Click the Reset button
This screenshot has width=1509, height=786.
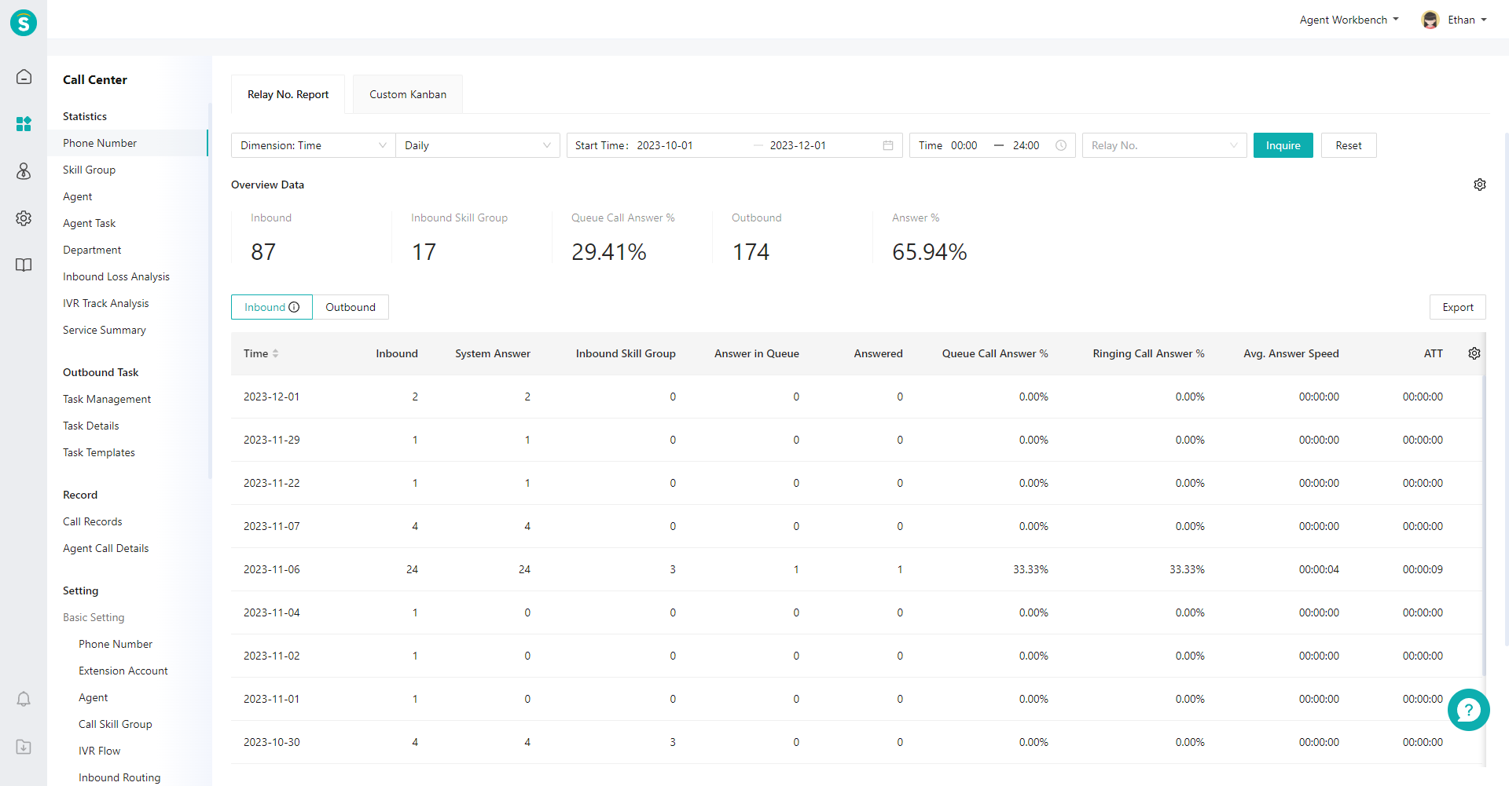pos(1349,145)
